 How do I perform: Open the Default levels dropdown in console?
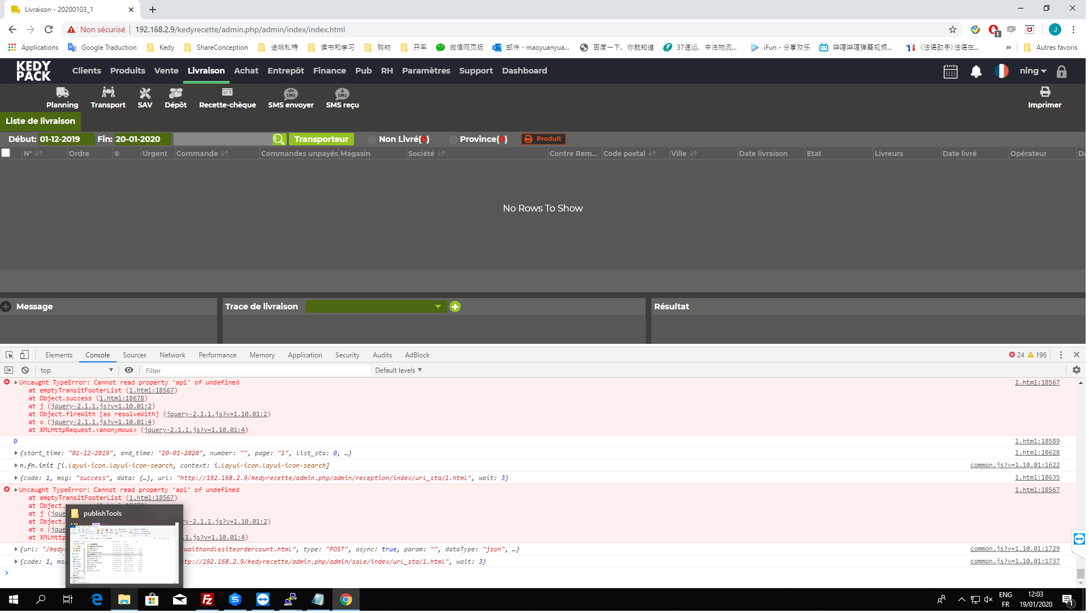[x=400, y=372]
